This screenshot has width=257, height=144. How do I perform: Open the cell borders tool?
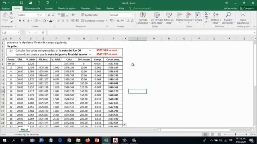coord(36,21)
